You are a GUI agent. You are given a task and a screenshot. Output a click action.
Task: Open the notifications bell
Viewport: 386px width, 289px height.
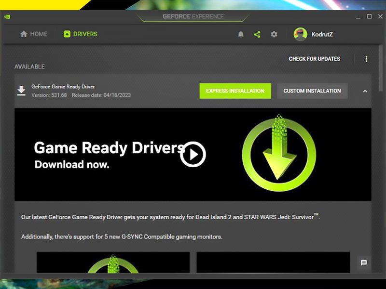pyautogui.click(x=240, y=34)
